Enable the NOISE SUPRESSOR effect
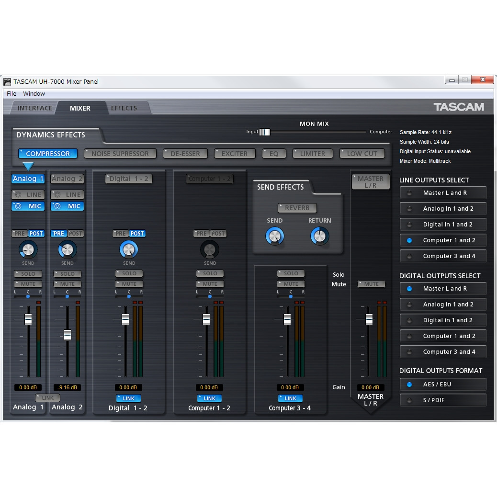The height and width of the screenshot is (497, 497). 120,154
